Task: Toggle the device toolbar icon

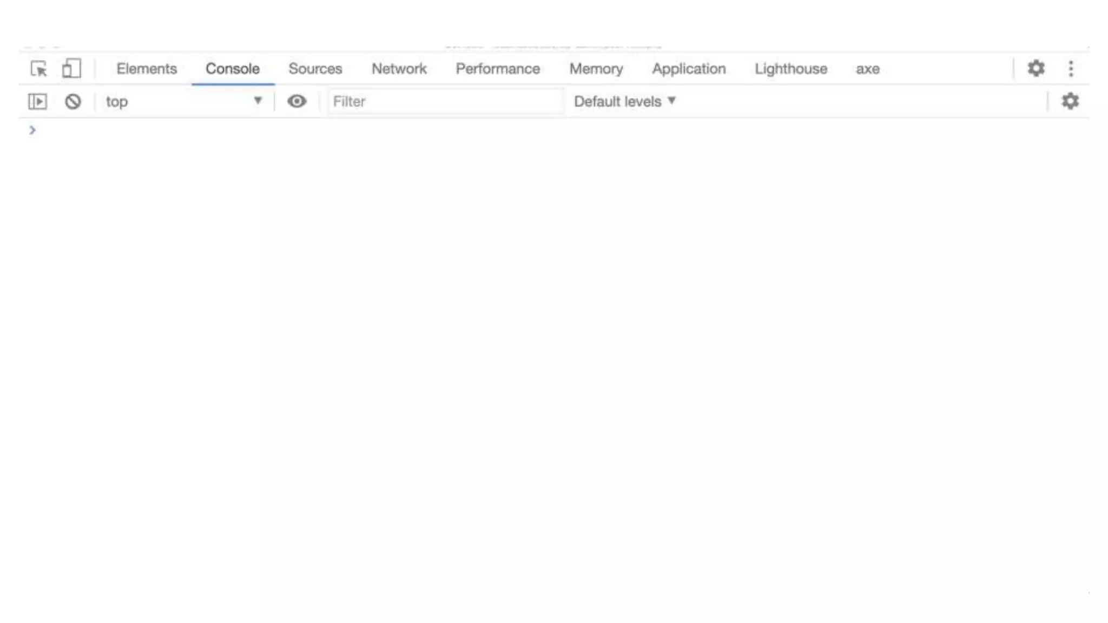Action: click(x=71, y=69)
